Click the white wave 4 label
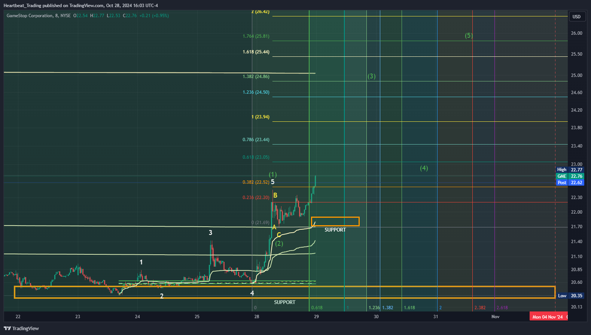The width and height of the screenshot is (591, 335). pos(252,293)
